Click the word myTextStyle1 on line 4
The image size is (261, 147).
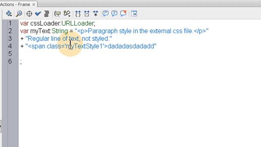click(85, 46)
